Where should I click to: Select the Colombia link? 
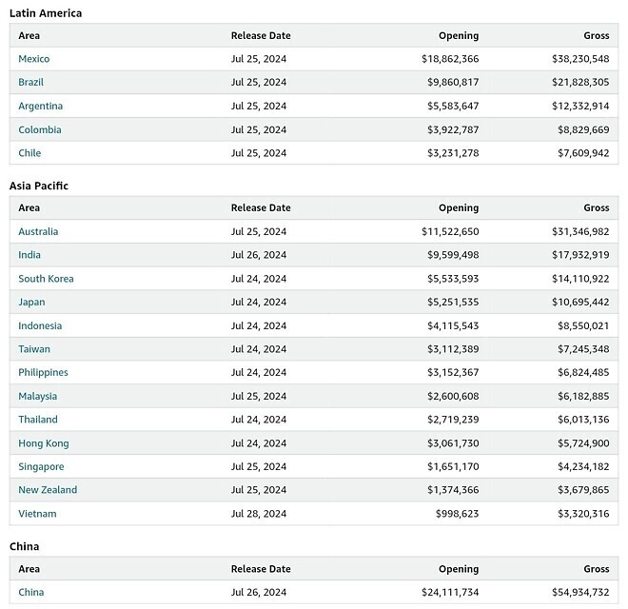pos(39,129)
